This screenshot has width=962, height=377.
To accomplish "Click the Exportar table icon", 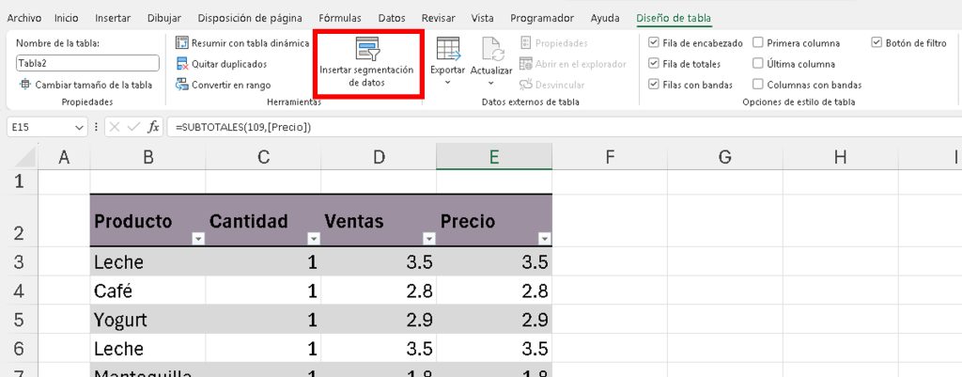I will pyautogui.click(x=447, y=49).
